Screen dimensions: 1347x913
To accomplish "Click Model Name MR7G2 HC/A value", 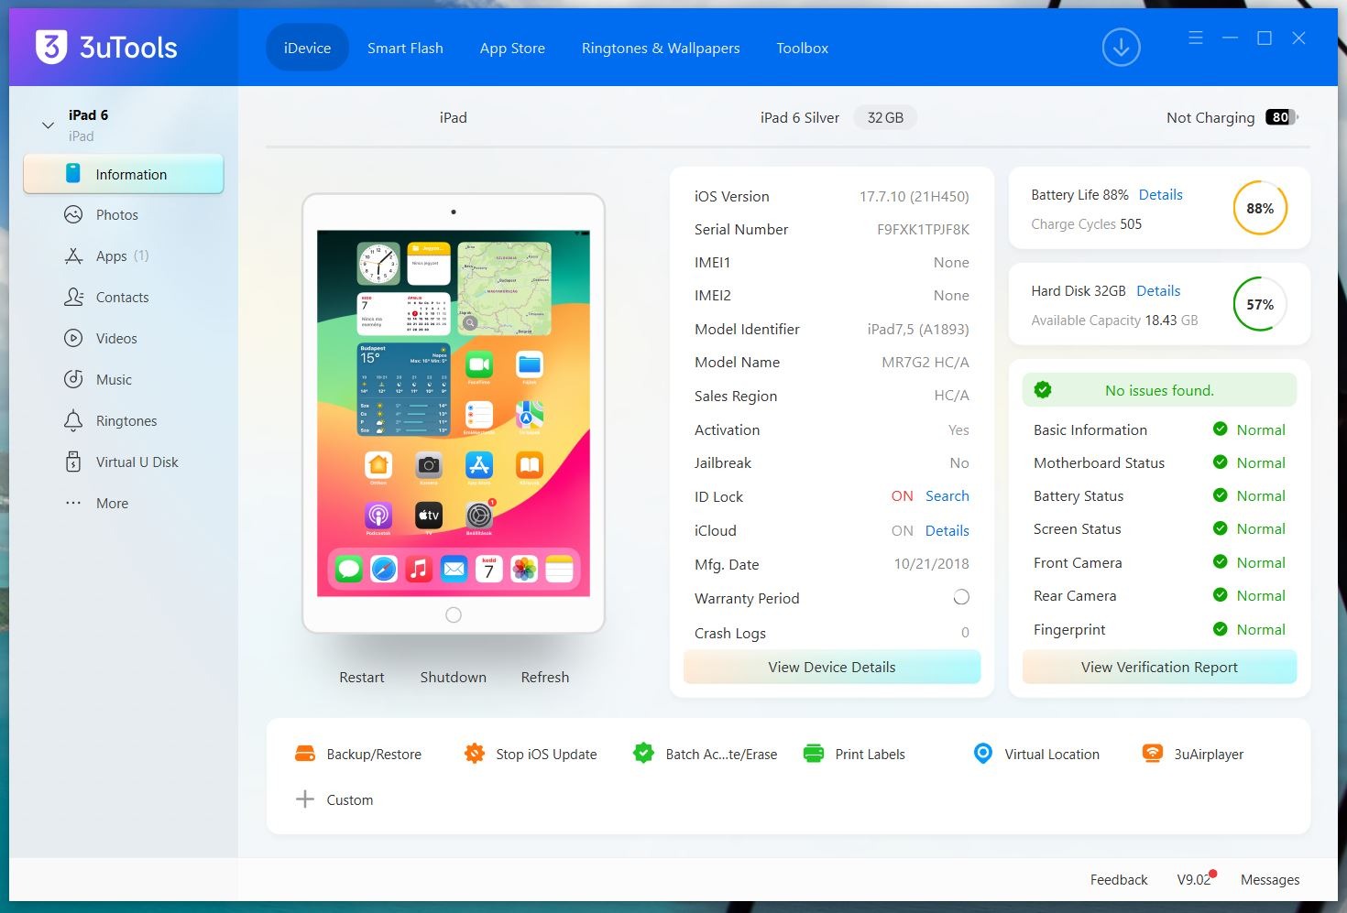I will click(x=925, y=363).
